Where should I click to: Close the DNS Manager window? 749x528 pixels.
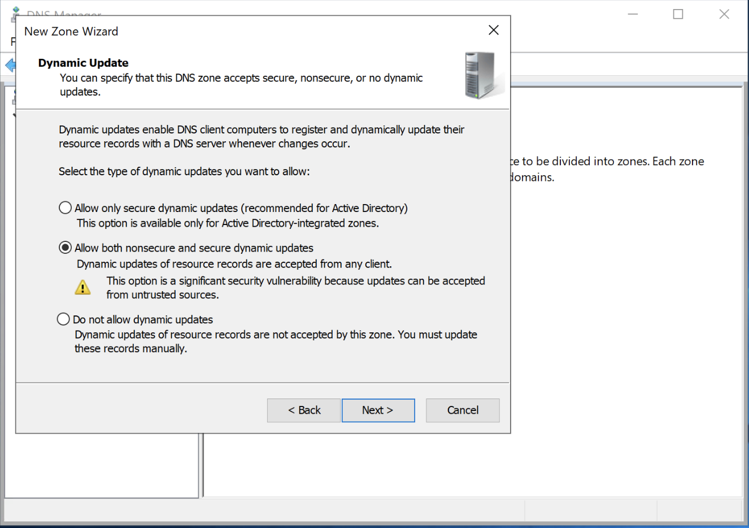click(724, 14)
